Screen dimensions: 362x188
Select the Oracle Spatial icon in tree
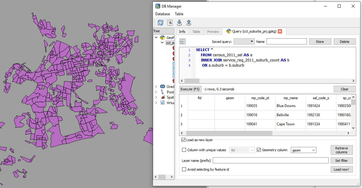[x=163, y=87]
